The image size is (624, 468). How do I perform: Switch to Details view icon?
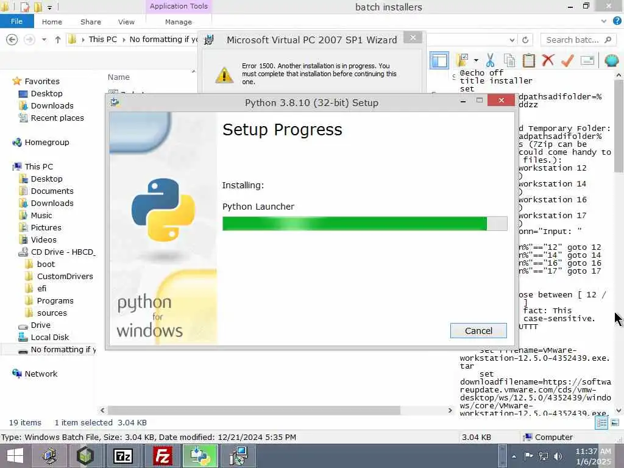pos(601,423)
